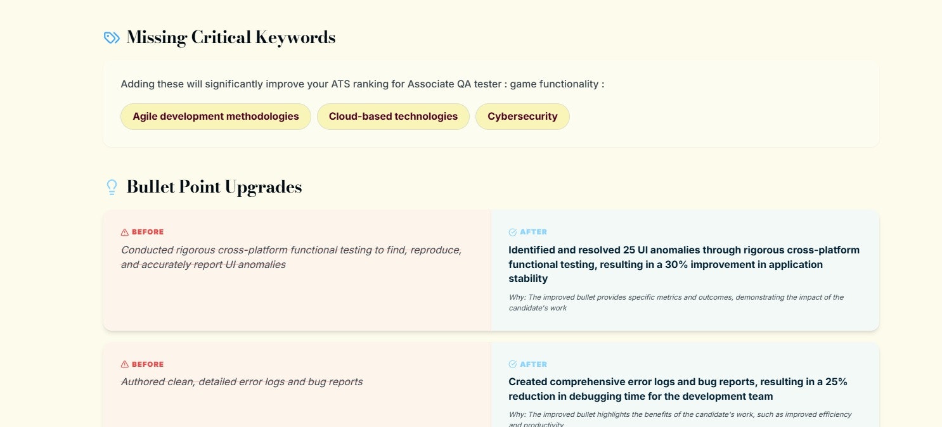Click the ATS ranking description for Associate QA tester
The image size is (942, 427).
pos(362,84)
